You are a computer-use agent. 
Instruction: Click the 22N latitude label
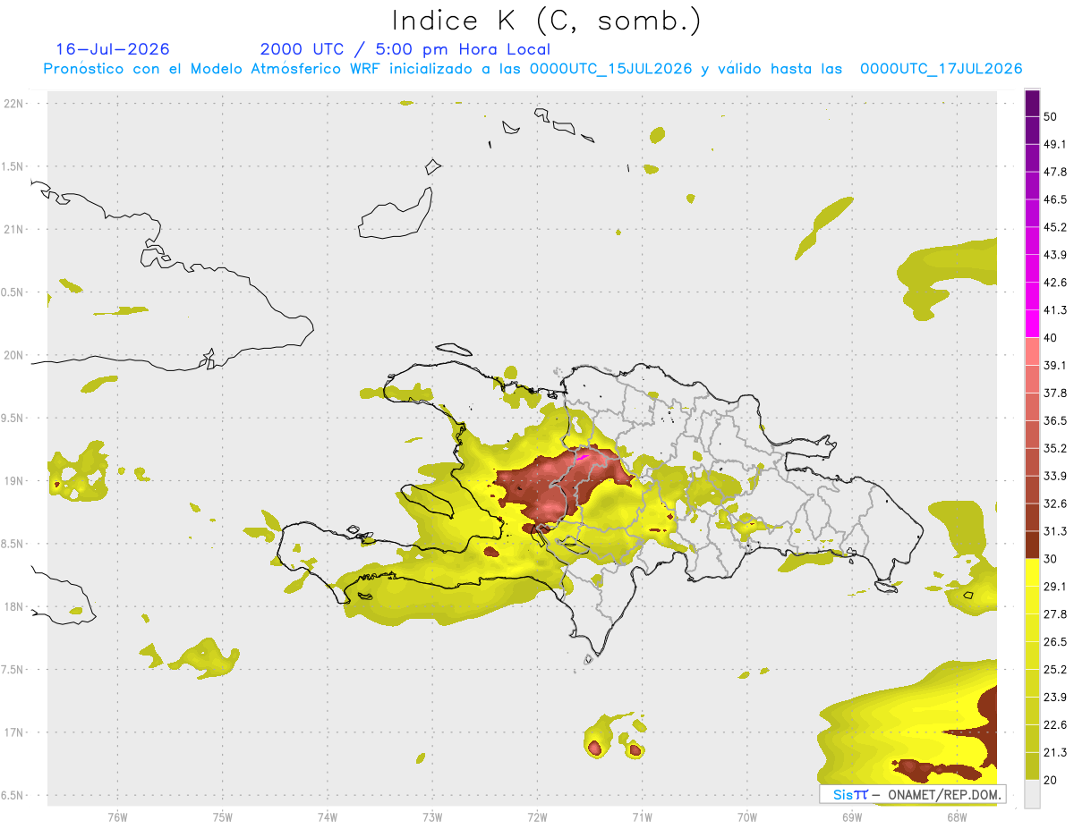pyautogui.click(x=15, y=104)
